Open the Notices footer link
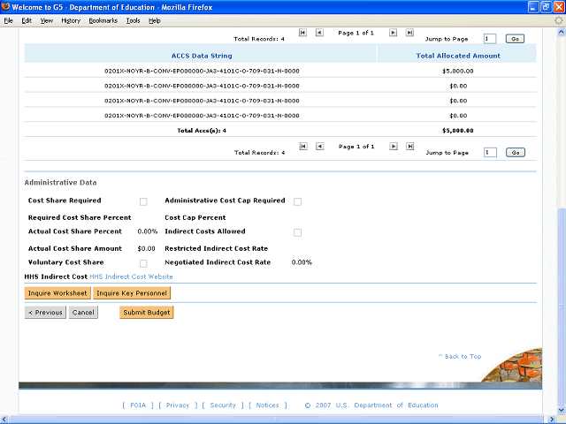 [267, 405]
